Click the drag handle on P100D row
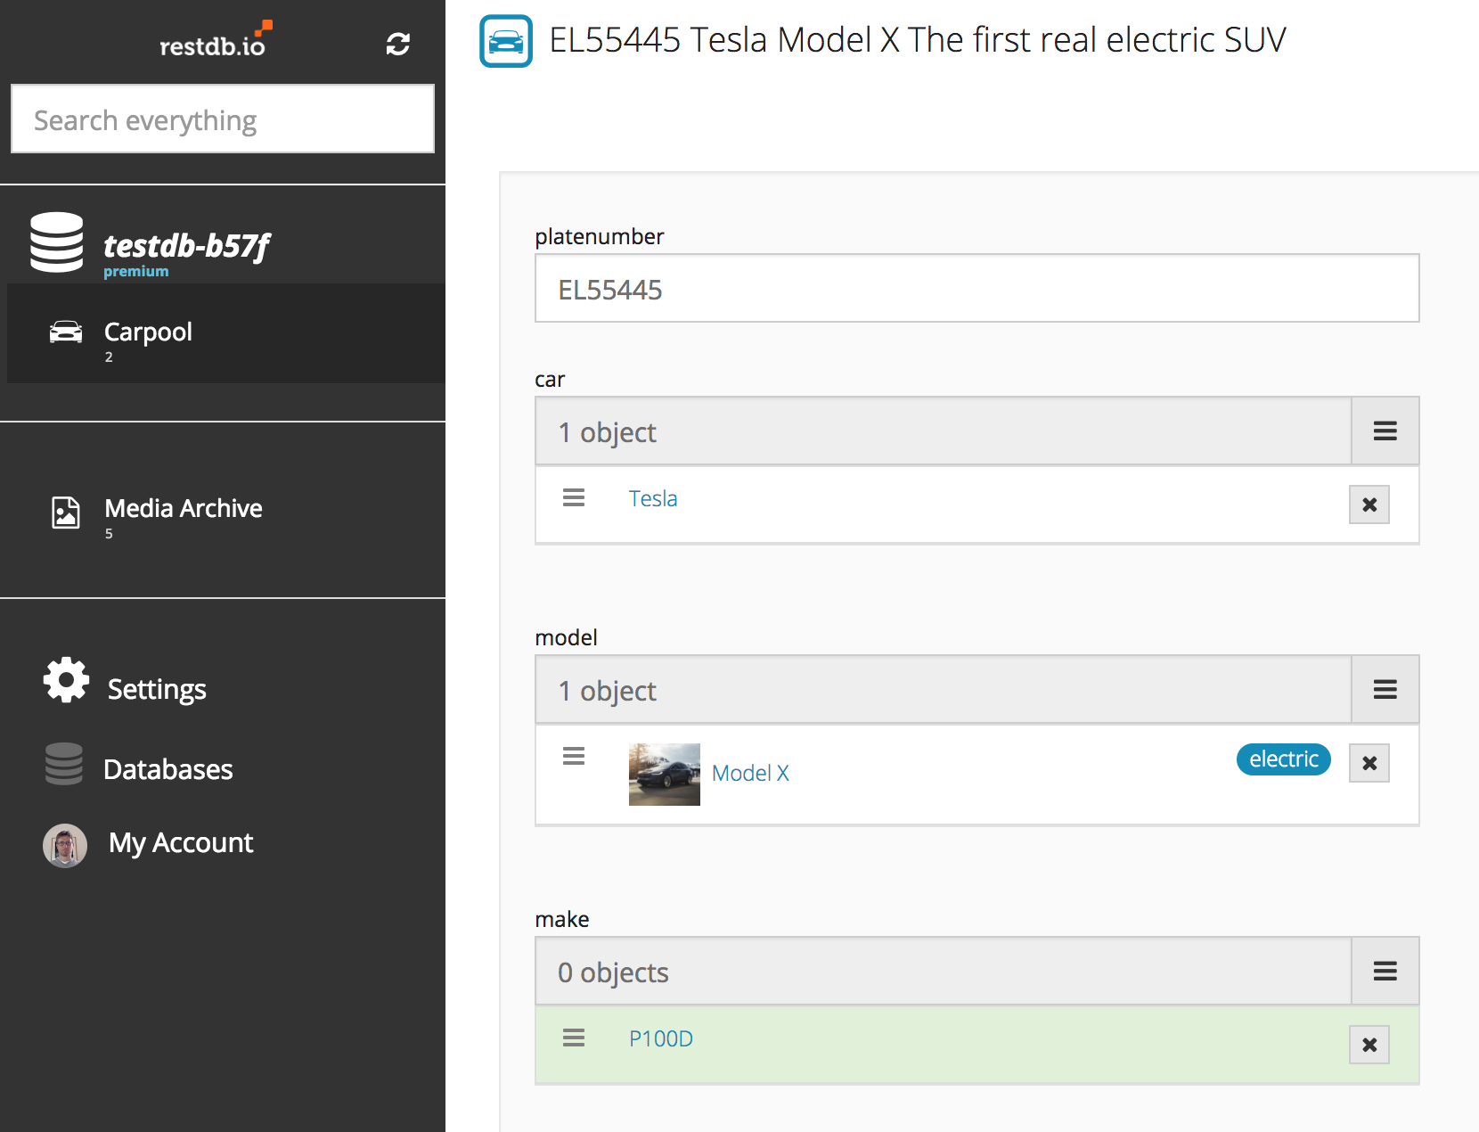The image size is (1479, 1132). tap(574, 1038)
